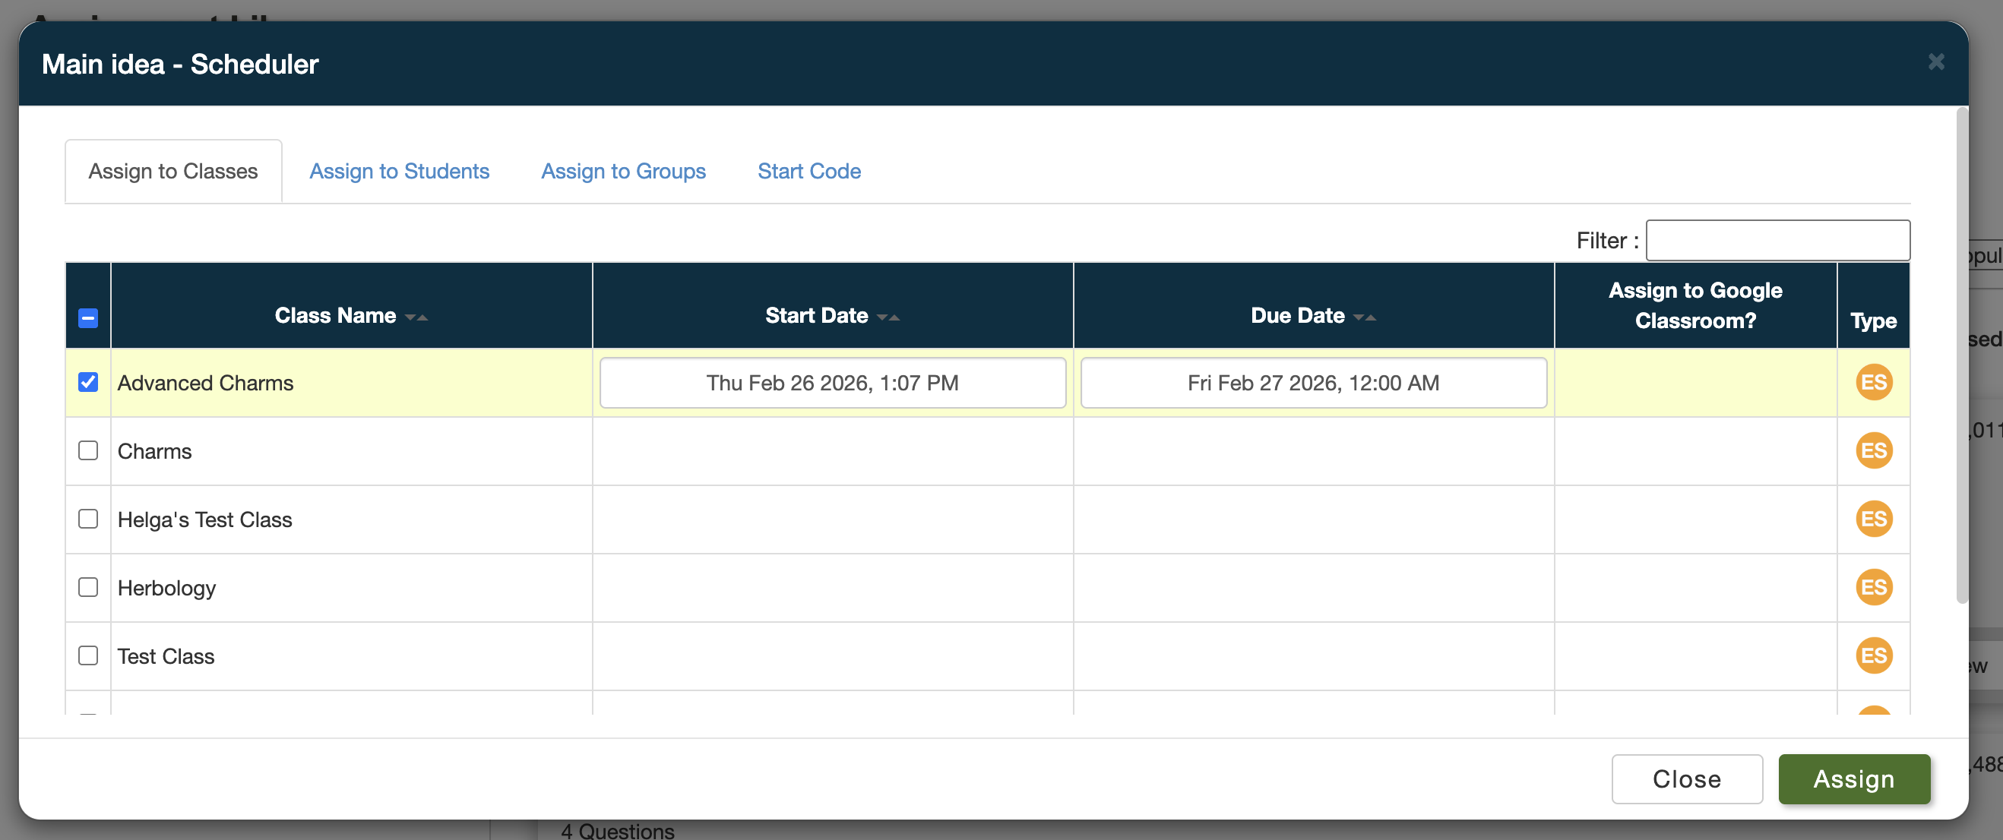Sort table by Due Date arrows
Image resolution: width=2003 pixels, height=840 pixels.
(x=1365, y=317)
